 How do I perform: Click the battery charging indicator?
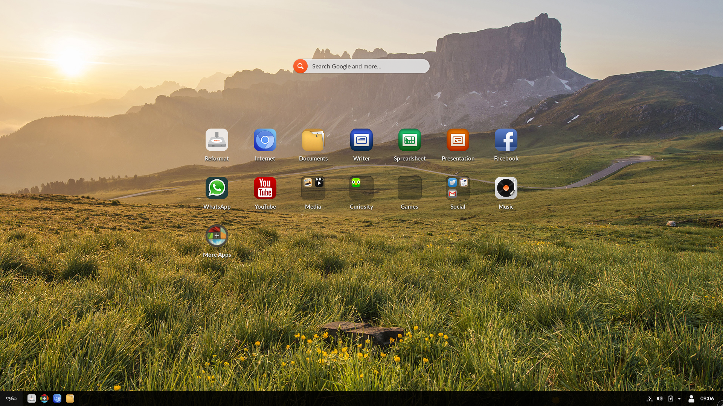pyautogui.click(x=671, y=398)
